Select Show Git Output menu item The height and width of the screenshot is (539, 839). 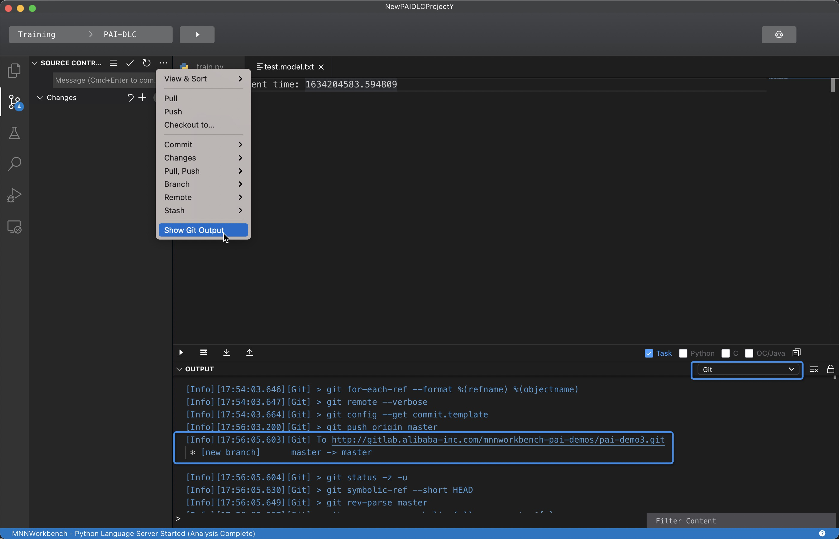click(203, 230)
